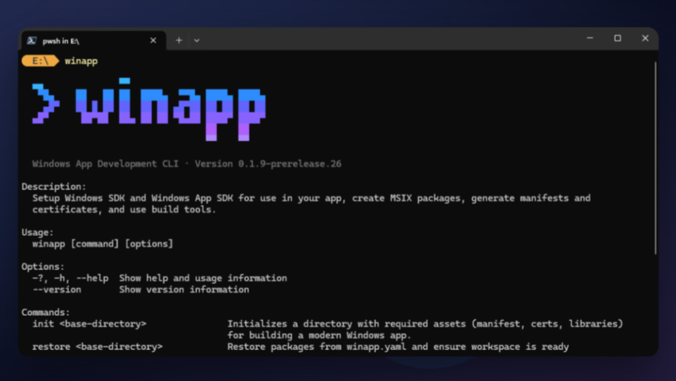The image size is (676, 381).
Task: Click the usage line winapp [command] [options]
Action: (x=101, y=243)
